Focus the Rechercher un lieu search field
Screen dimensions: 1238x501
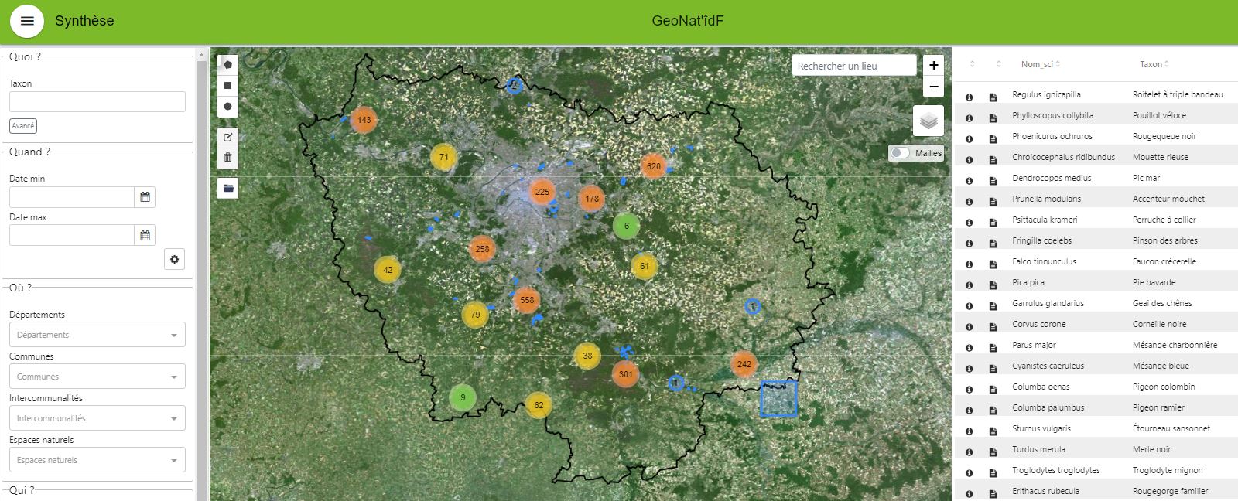coord(853,66)
